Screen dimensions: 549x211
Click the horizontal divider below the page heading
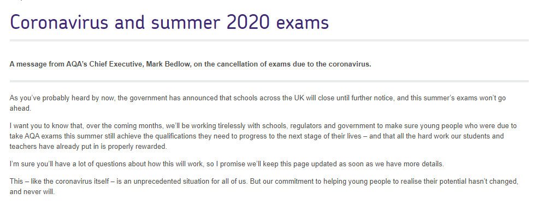pos(269,40)
